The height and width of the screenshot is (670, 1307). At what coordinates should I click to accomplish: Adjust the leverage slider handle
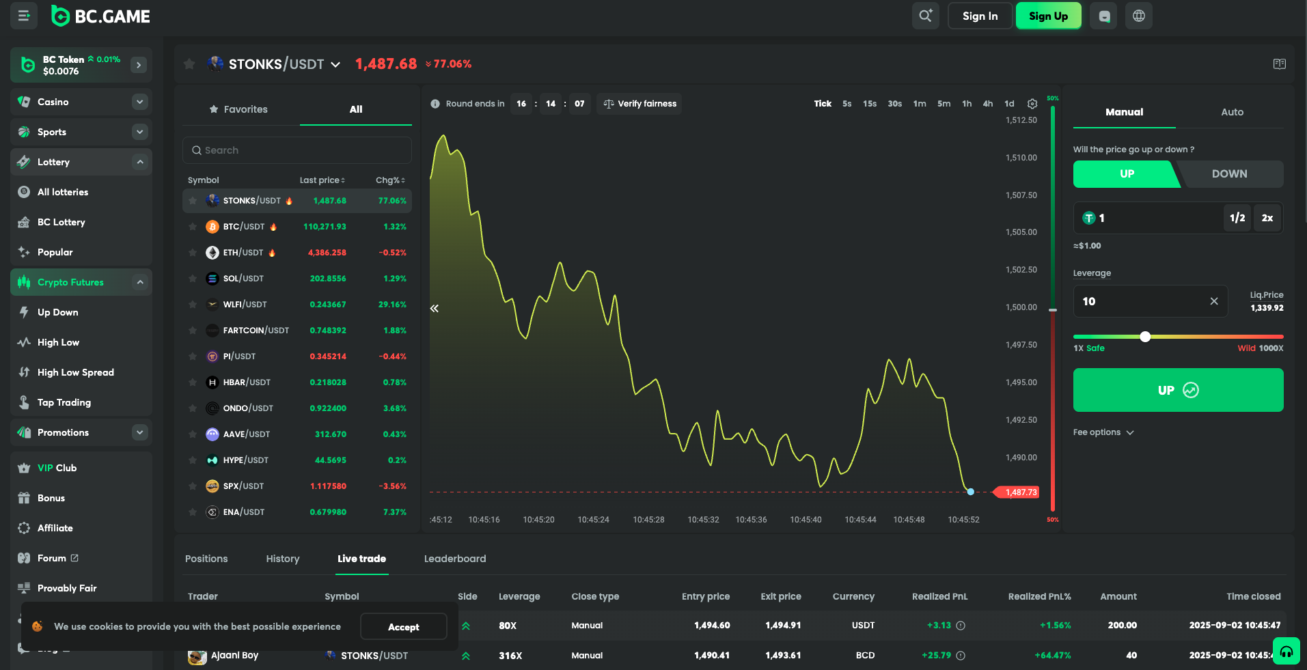[1145, 337]
